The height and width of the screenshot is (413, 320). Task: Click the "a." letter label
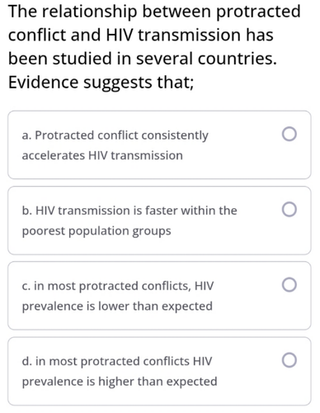point(26,135)
